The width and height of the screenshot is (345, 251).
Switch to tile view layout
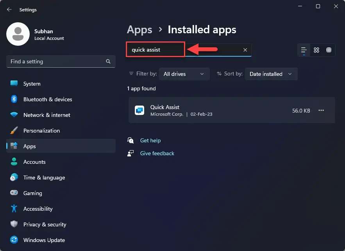[329, 50]
